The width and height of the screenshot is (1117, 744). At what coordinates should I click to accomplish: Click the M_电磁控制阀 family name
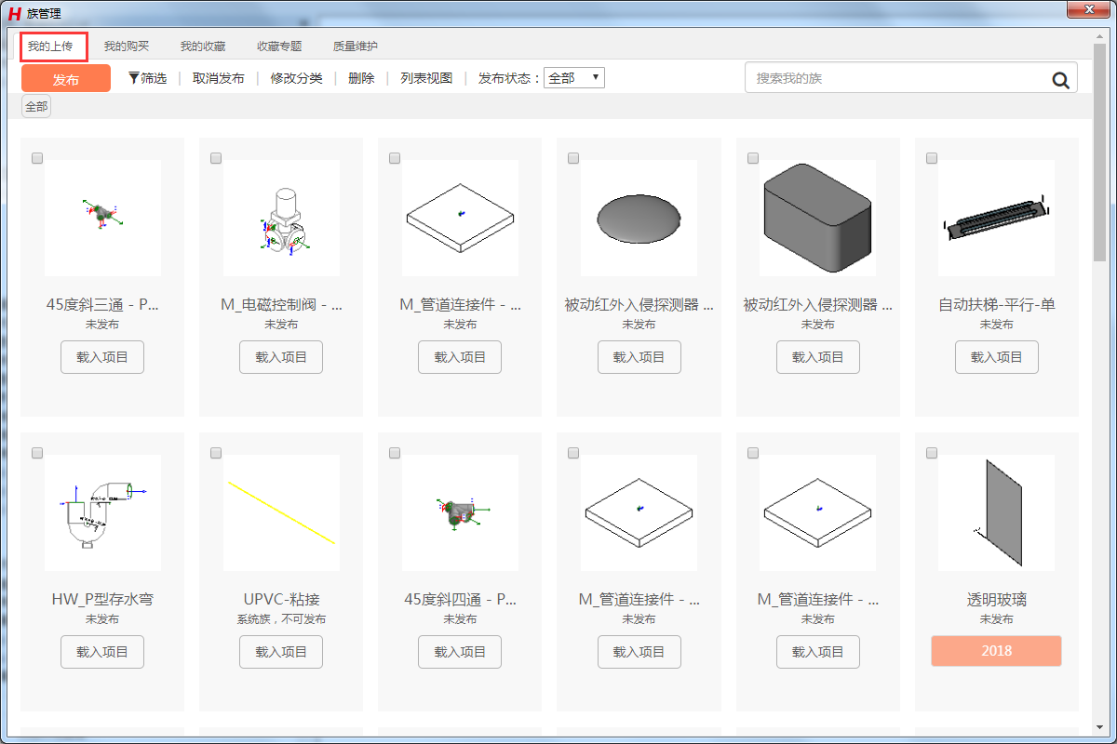[281, 305]
